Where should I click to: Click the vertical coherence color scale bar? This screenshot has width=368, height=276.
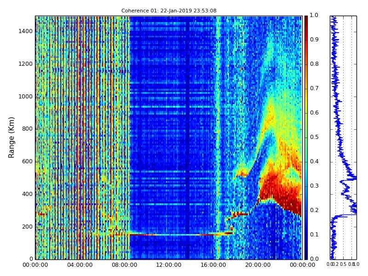pyautogui.click(x=306, y=138)
